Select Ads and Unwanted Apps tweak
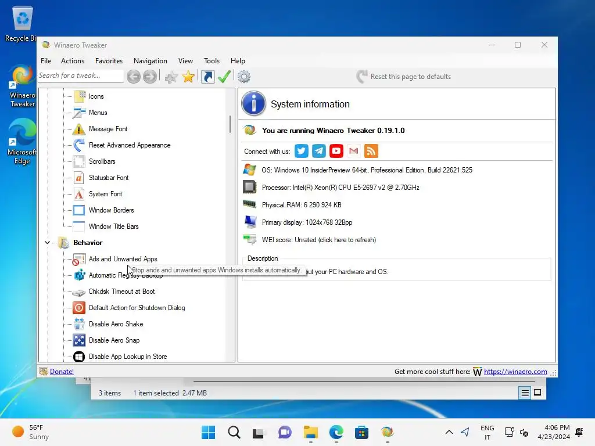 pos(123,259)
